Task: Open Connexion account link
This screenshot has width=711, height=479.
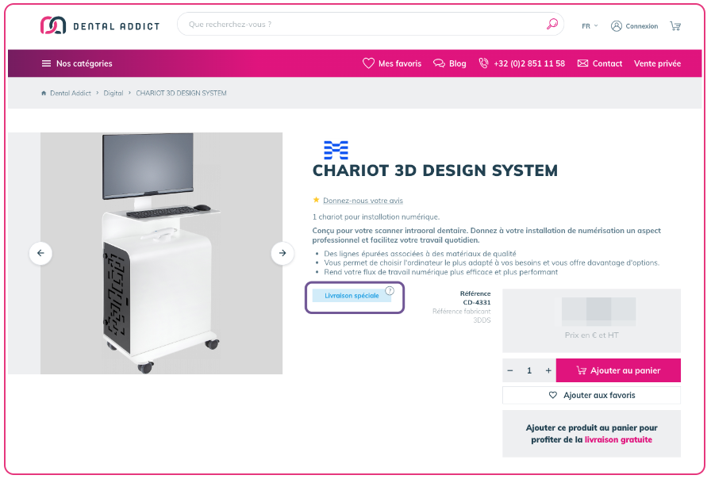Action: click(634, 26)
